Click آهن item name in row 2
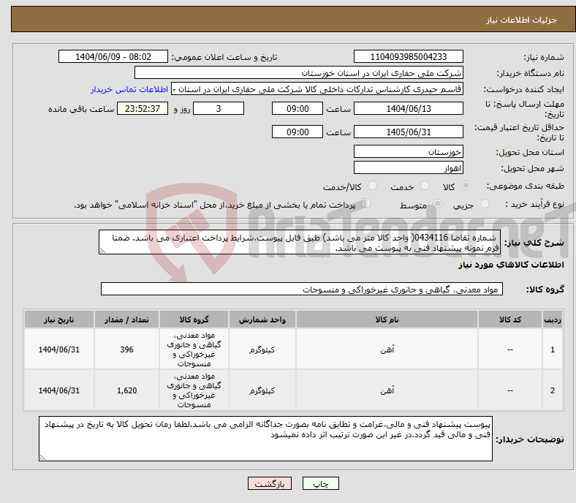Image resolution: width=576 pixels, height=503 pixels. tap(387, 390)
